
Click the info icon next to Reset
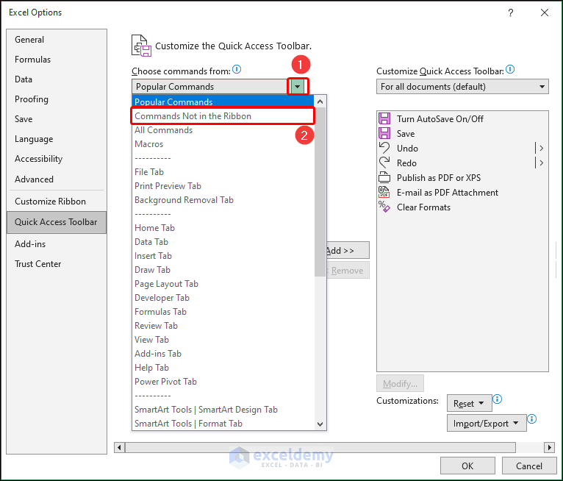click(x=498, y=399)
